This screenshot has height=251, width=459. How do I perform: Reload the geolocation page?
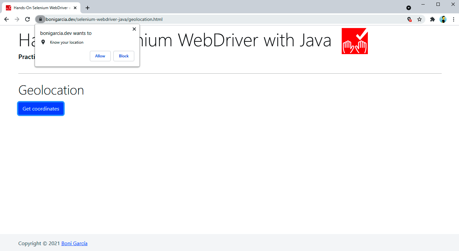[27, 19]
